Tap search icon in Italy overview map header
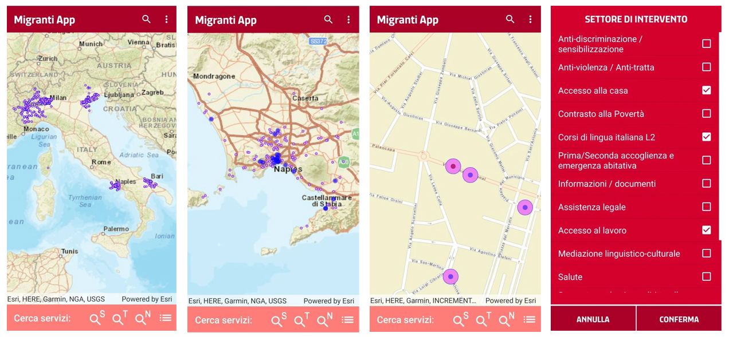The image size is (729, 337). tap(147, 19)
